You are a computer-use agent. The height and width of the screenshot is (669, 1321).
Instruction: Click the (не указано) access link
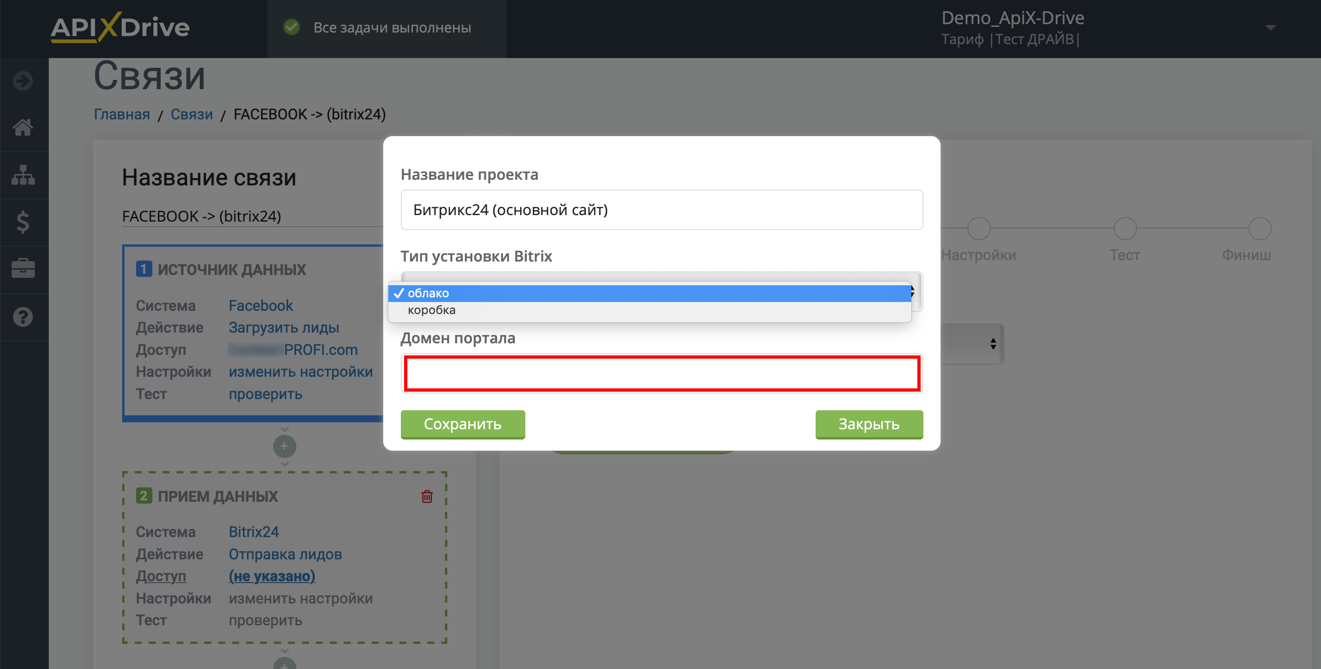[x=272, y=576]
